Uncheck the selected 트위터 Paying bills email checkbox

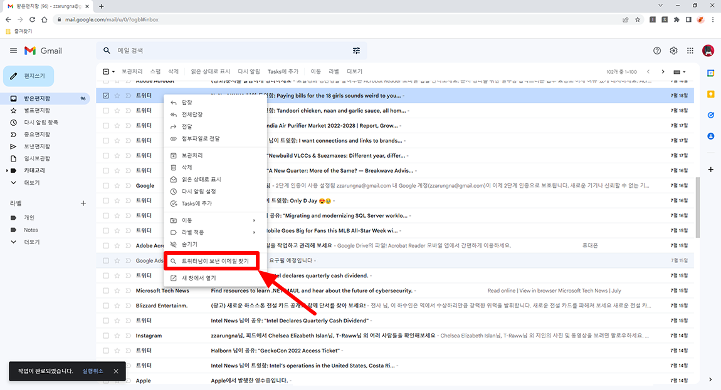tap(106, 96)
